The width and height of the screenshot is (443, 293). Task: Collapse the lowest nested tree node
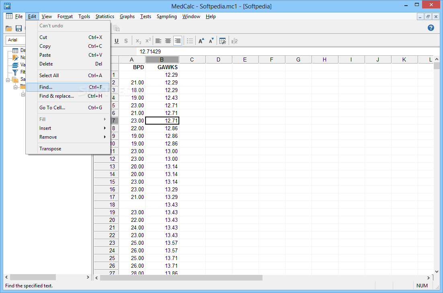pyautogui.click(x=23, y=95)
